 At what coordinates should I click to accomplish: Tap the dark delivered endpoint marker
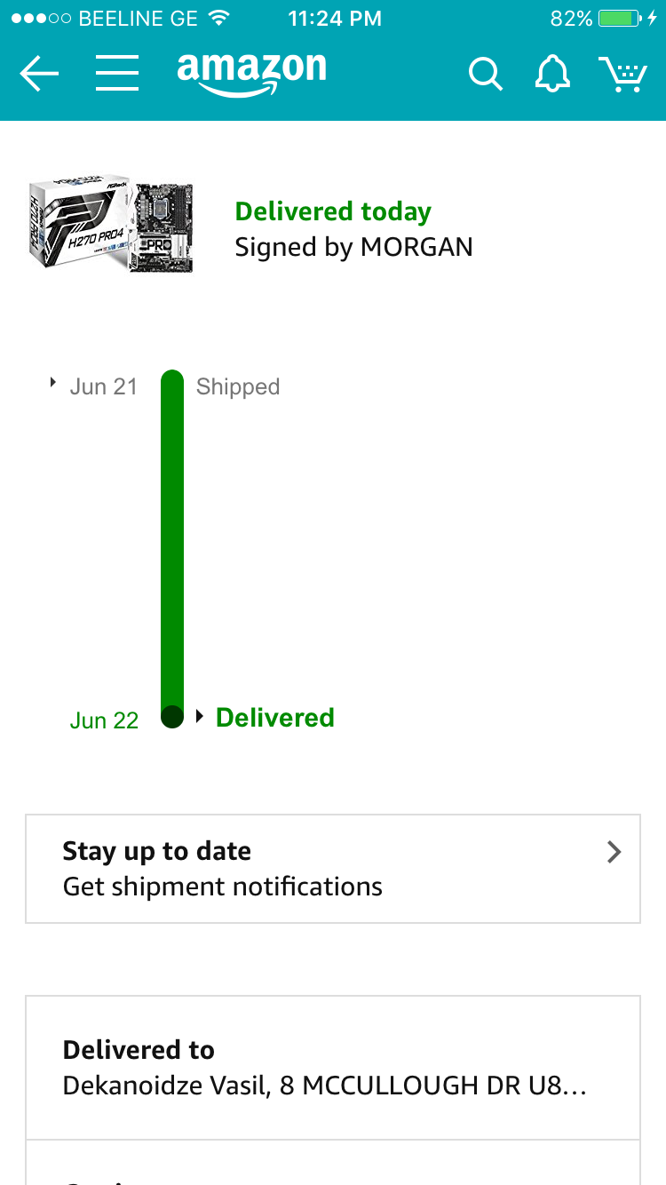pyautogui.click(x=172, y=715)
